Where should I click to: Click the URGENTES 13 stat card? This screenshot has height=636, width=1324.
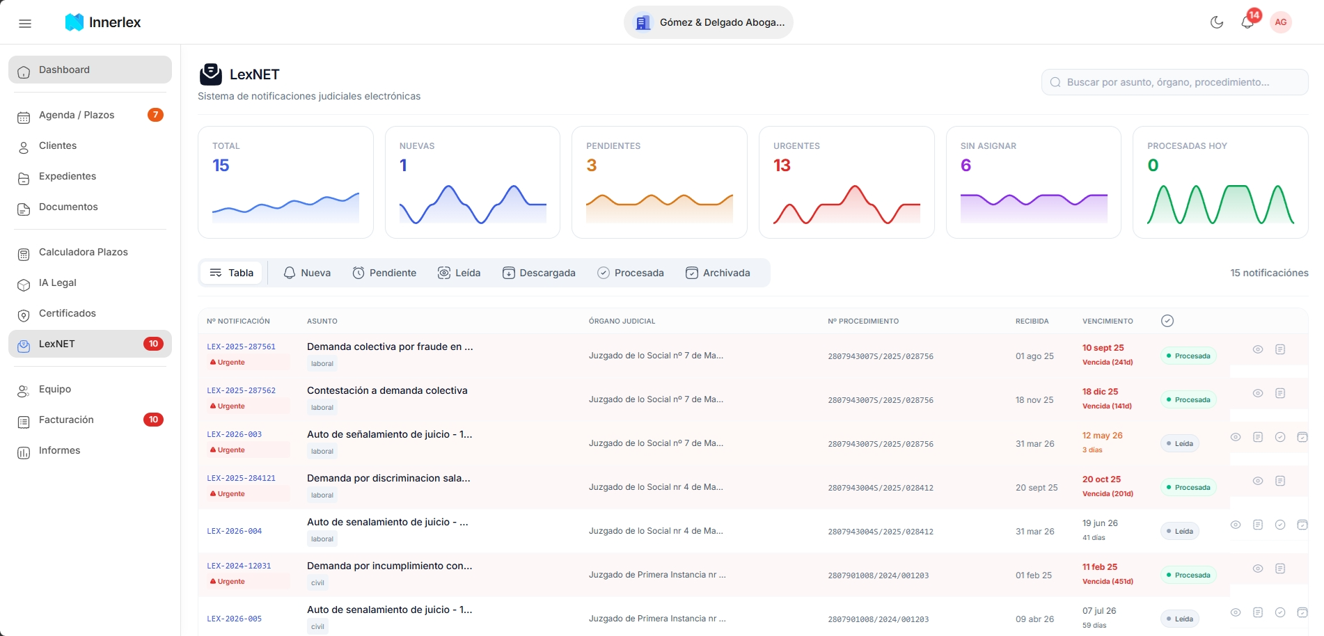(x=846, y=182)
